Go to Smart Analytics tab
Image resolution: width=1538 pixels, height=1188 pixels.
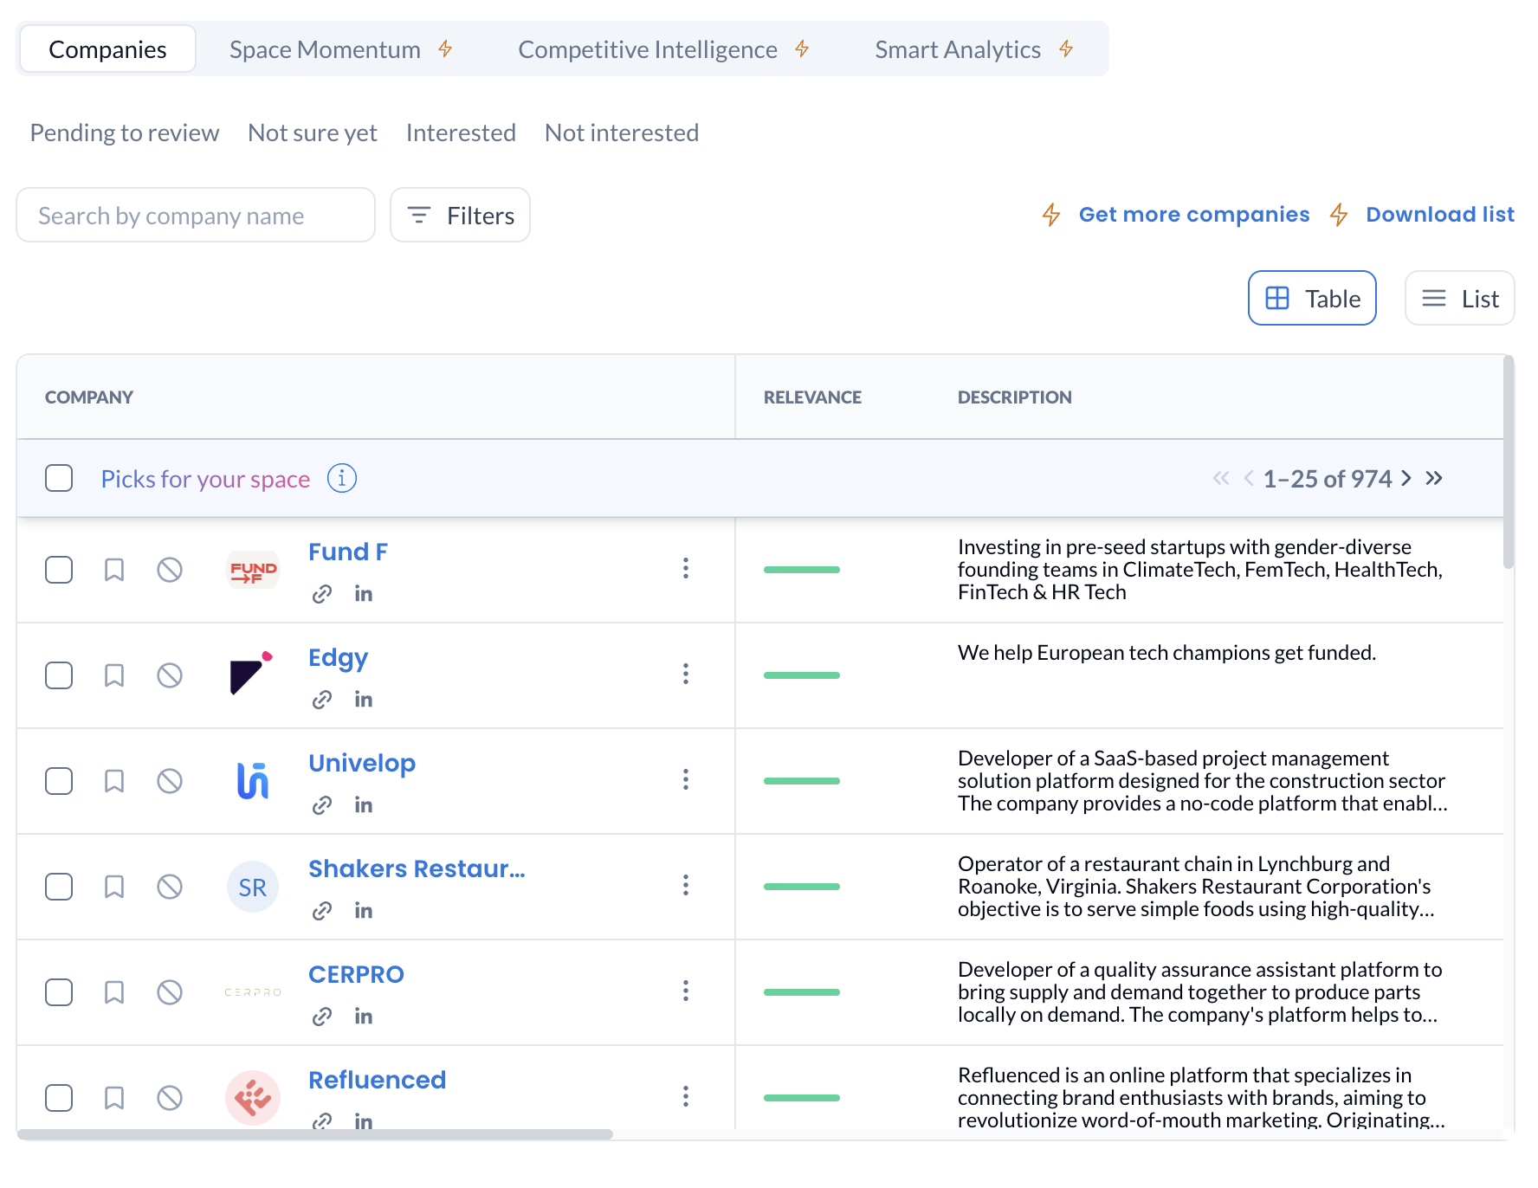tap(974, 49)
